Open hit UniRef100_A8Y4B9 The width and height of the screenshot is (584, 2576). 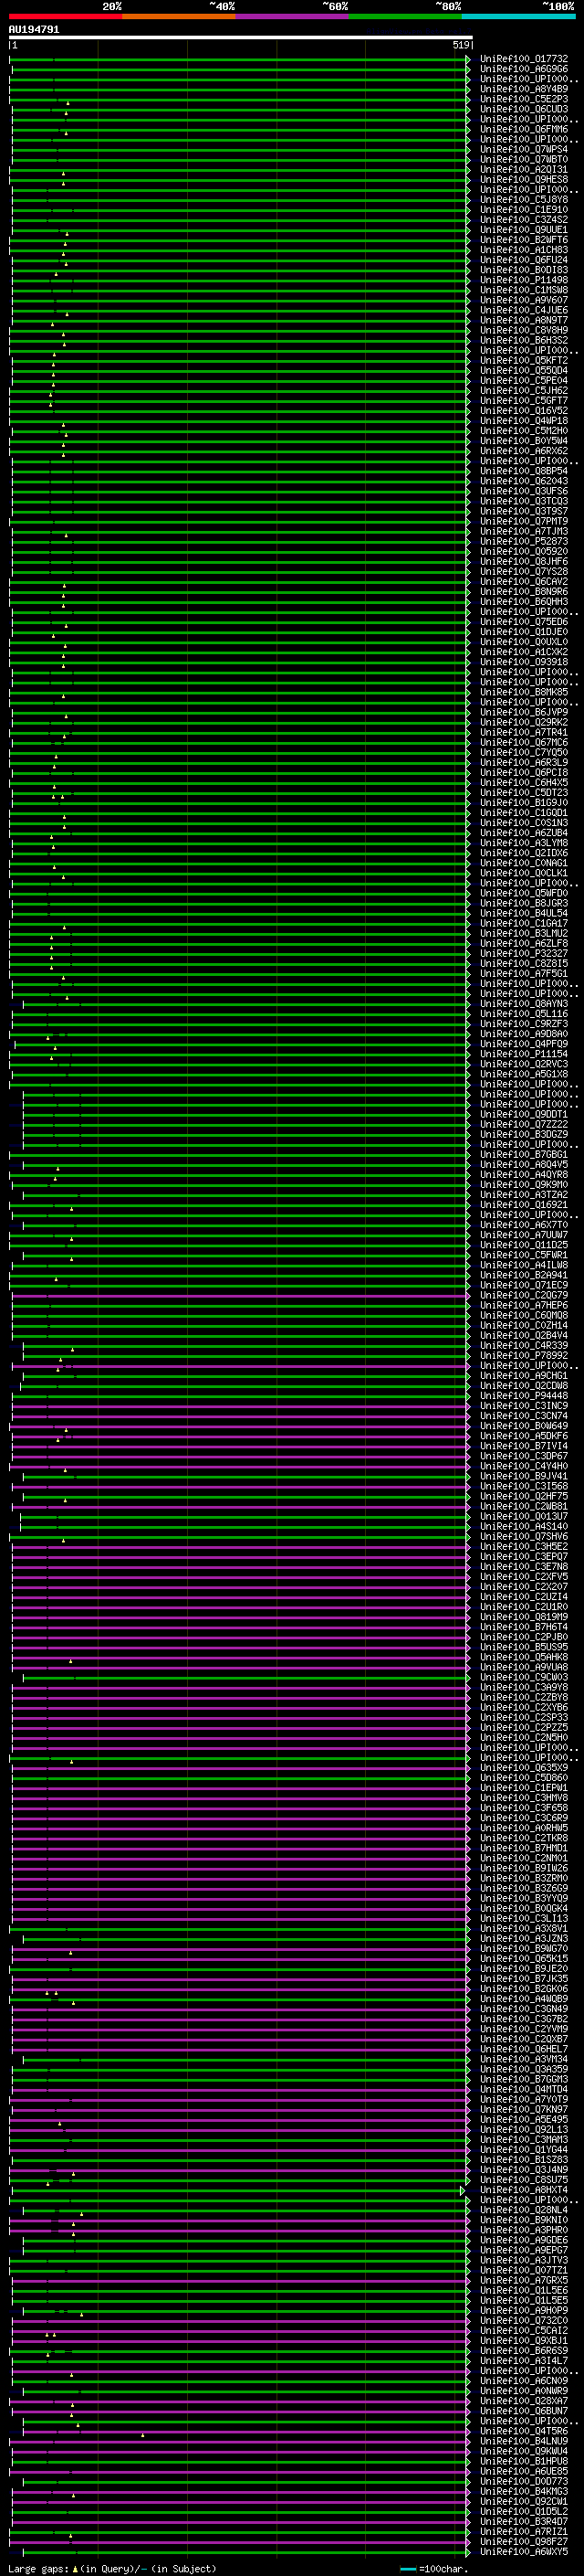tap(523, 89)
